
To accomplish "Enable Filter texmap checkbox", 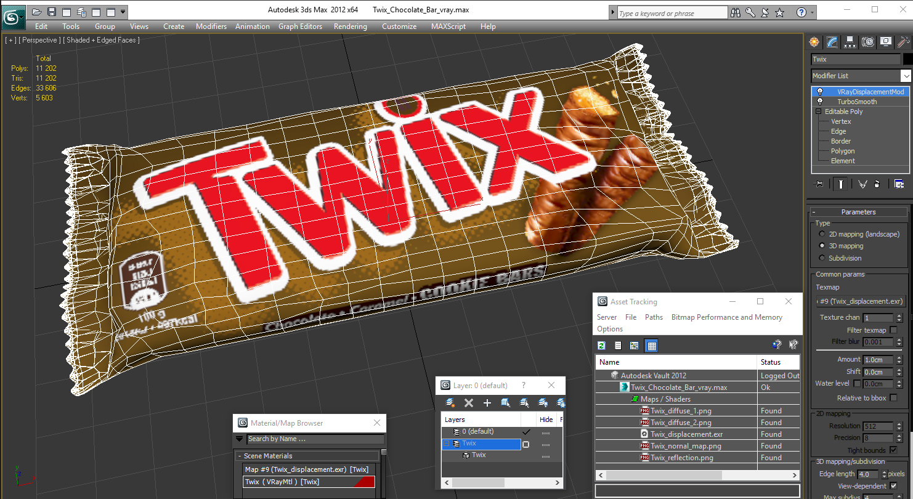I will point(893,330).
